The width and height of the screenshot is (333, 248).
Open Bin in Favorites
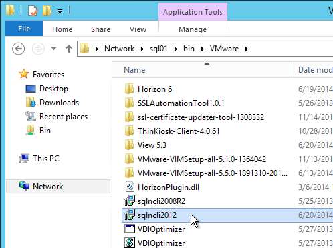click(45, 131)
